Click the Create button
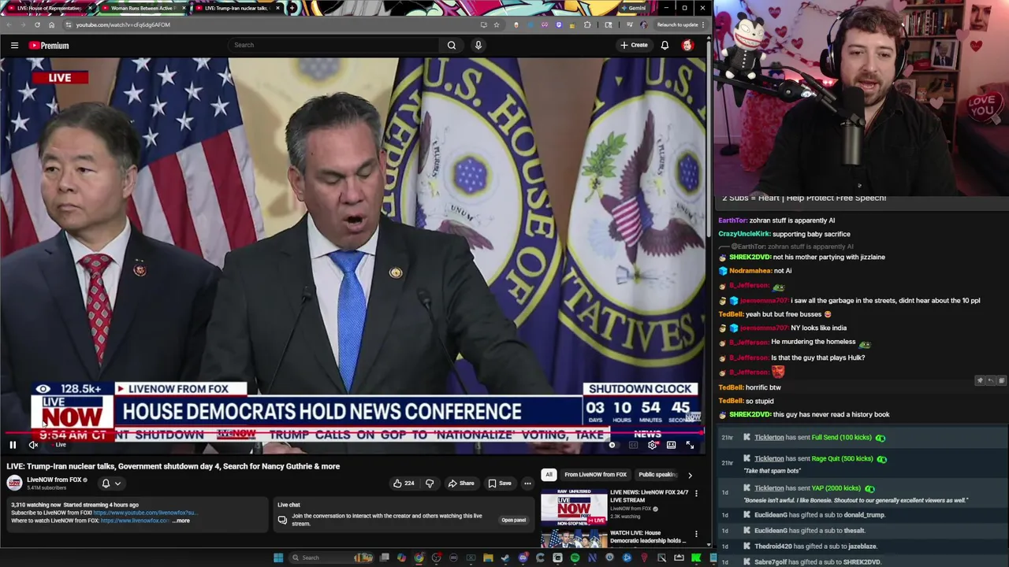Viewport: 1009px width, 567px height. tap(634, 46)
